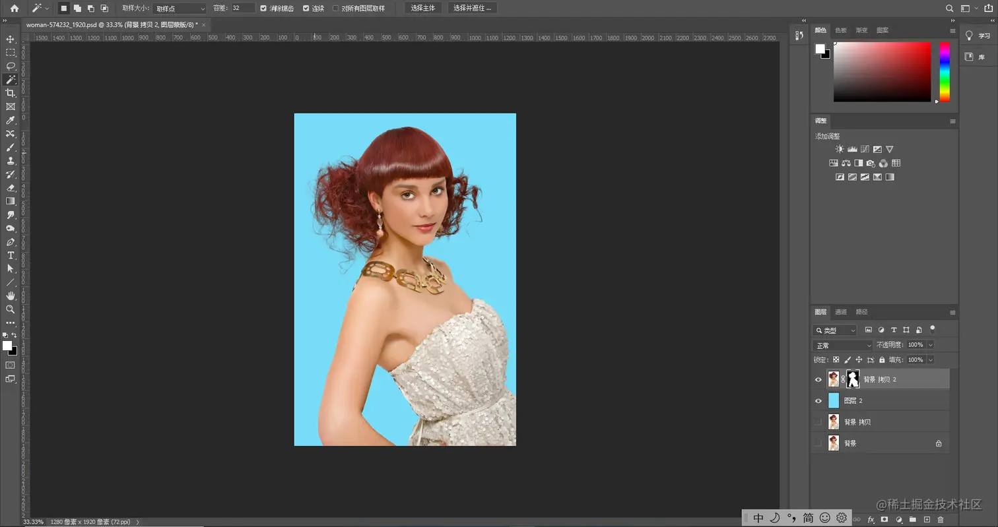
Task: Create a new layer with the new-layer icon
Action: tap(928, 518)
